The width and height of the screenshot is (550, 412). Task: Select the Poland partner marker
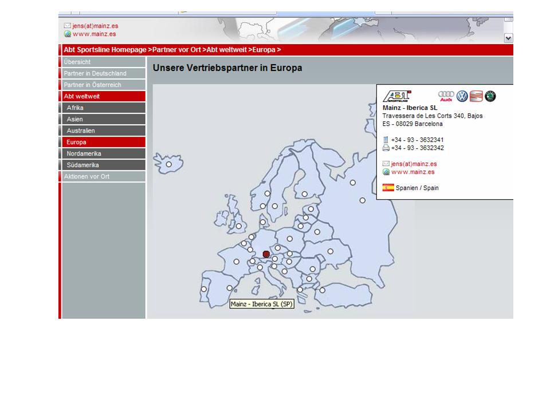(289, 239)
